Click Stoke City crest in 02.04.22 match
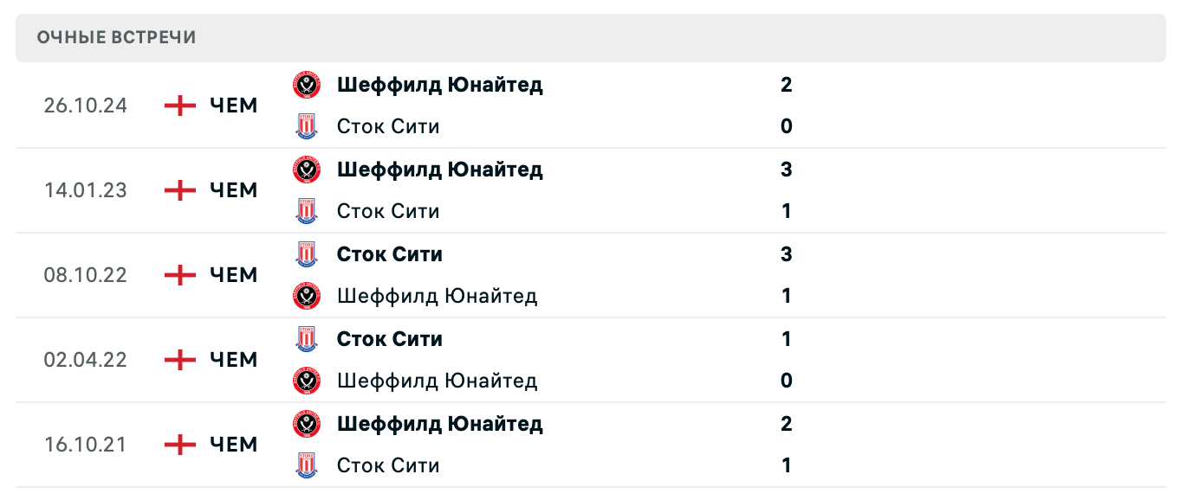 point(307,339)
